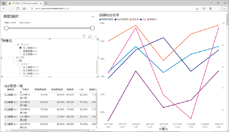This screenshot has height=132, width=229.
Task: Go back to the previous browser page
Action: 4,8
